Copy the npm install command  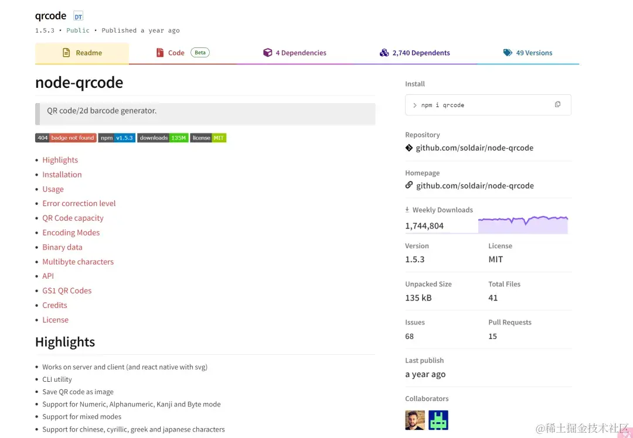pyautogui.click(x=557, y=104)
